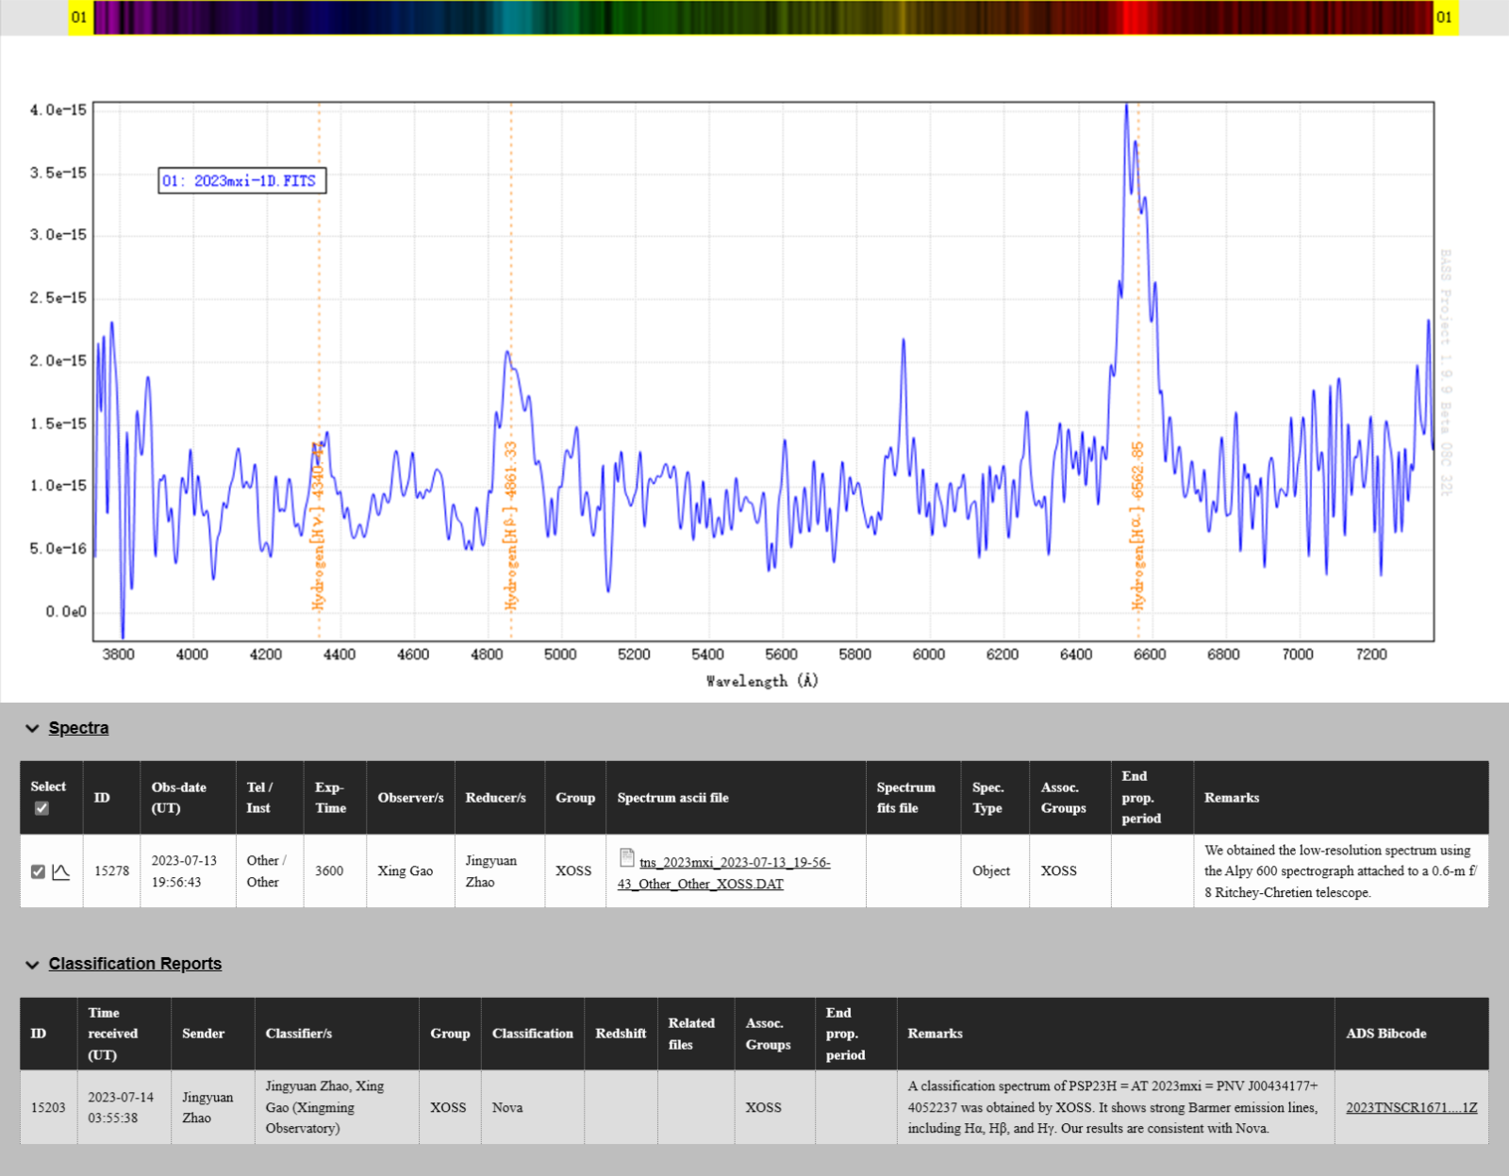
Task: Collapse the Classification Reports chevron
Action: pyautogui.click(x=32, y=964)
